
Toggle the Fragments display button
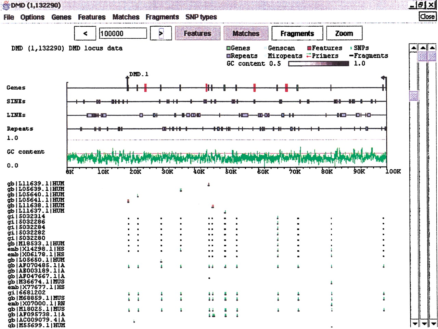[297, 34]
